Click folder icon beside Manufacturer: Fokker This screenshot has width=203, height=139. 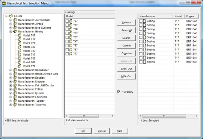[x=15, y=89]
